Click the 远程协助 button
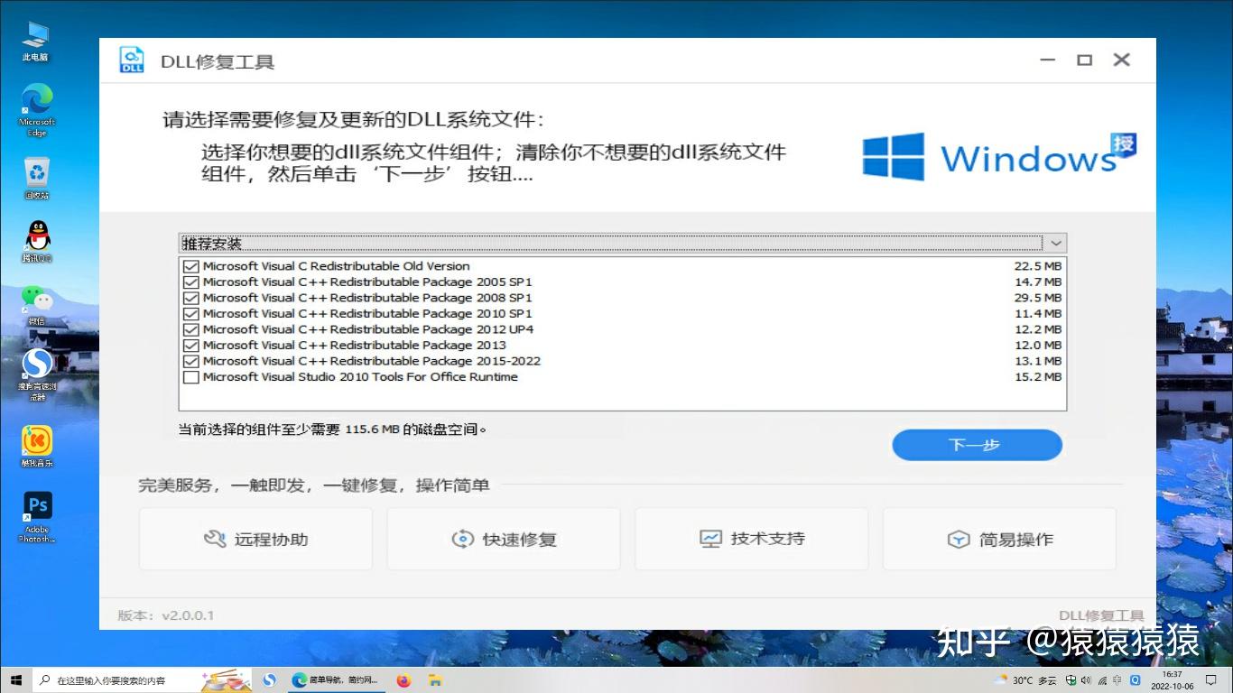This screenshot has height=693, width=1233. (255, 539)
